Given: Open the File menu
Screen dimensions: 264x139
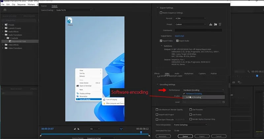Looking at the screenshot, I should click(x=3, y=4).
